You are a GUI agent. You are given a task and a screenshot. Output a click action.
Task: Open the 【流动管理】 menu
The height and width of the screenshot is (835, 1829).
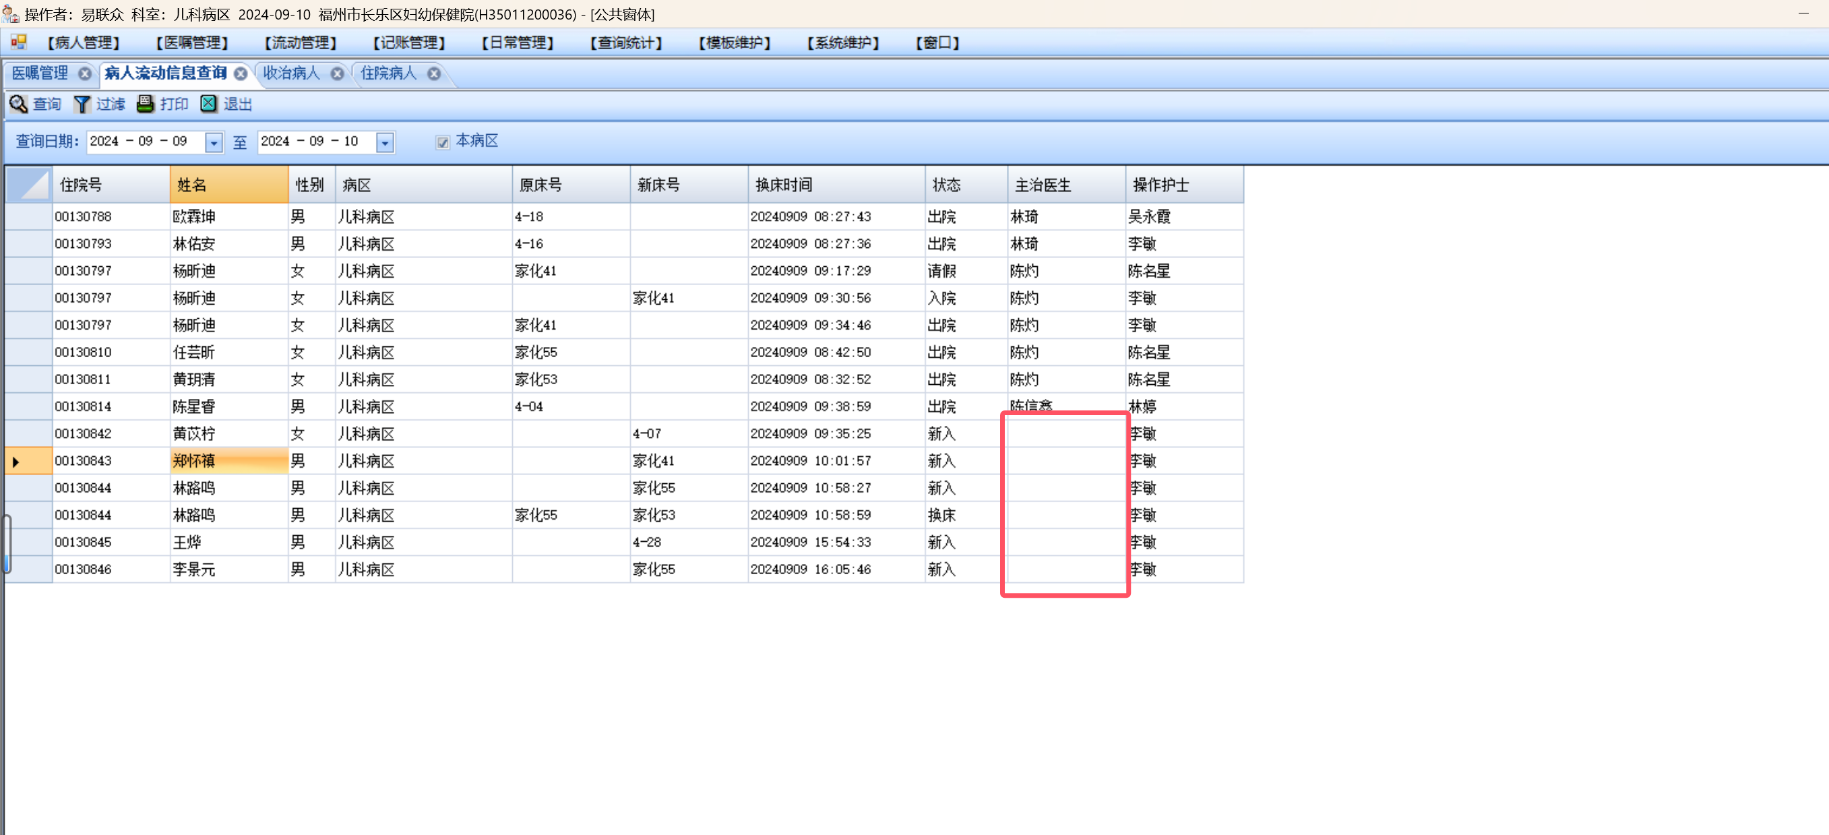click(x=301, y=42)
